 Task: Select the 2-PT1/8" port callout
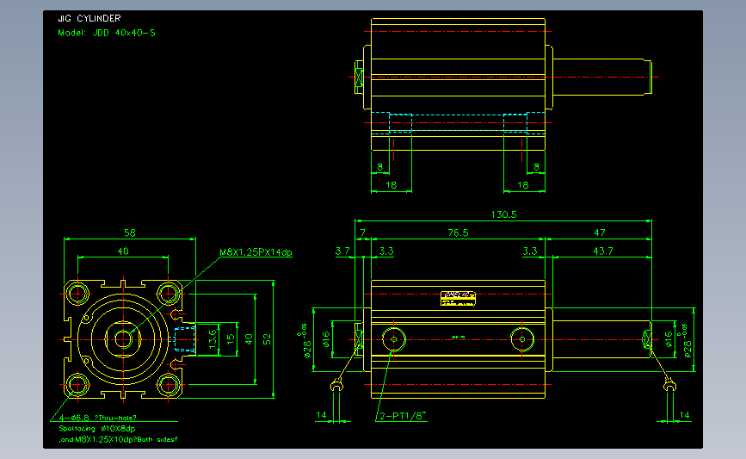[x=403, y=416]
